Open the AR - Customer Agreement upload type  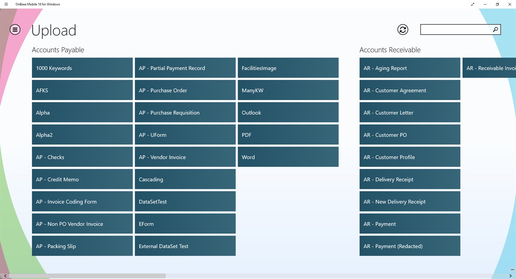tap(409, 90)
